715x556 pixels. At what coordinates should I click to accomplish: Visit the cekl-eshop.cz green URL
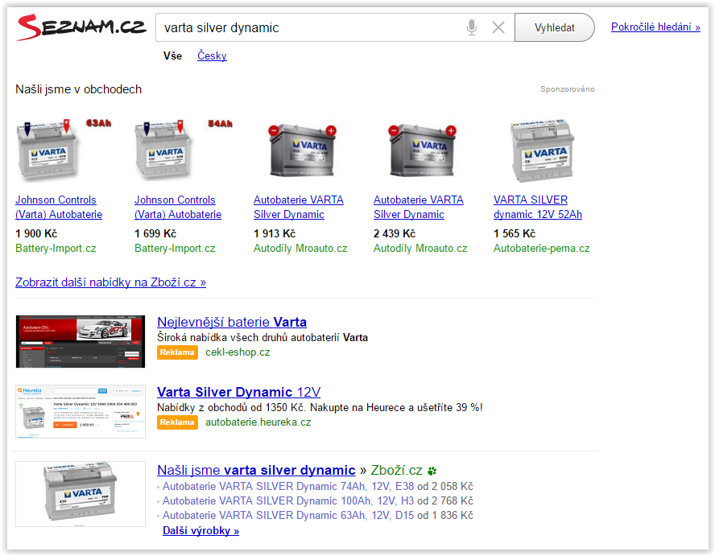238,352
